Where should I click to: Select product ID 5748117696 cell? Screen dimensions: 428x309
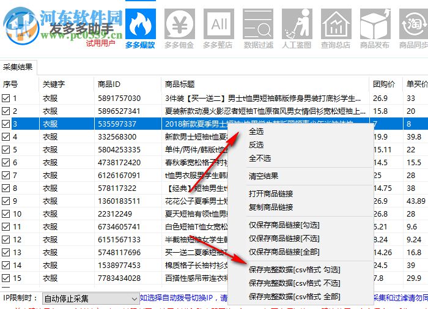pyautogui.click(x=119, y=252)
